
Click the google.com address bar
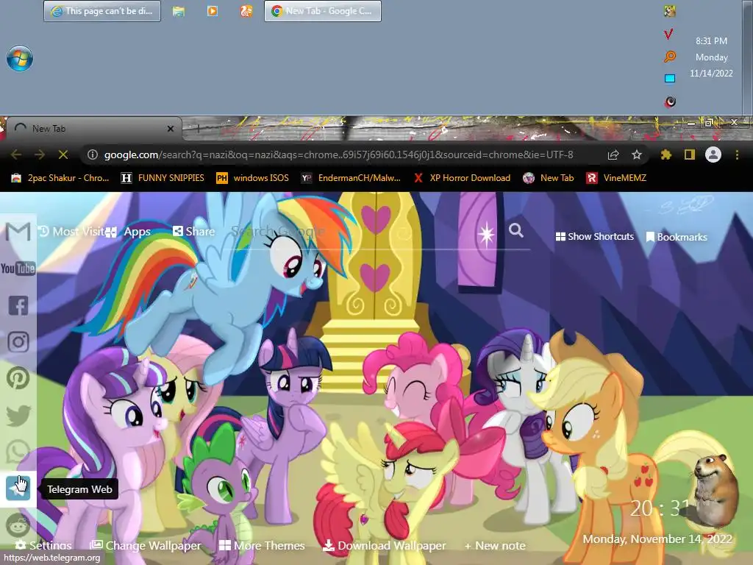coord(338,154)
